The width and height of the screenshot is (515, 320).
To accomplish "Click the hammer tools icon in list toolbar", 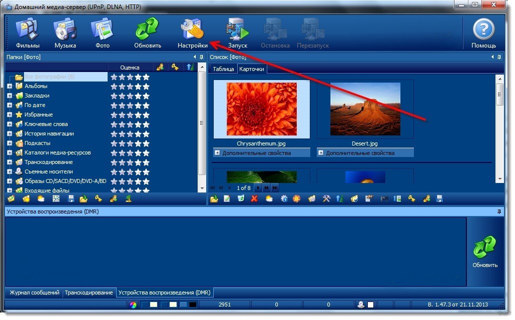I will (x=326, y=198).
